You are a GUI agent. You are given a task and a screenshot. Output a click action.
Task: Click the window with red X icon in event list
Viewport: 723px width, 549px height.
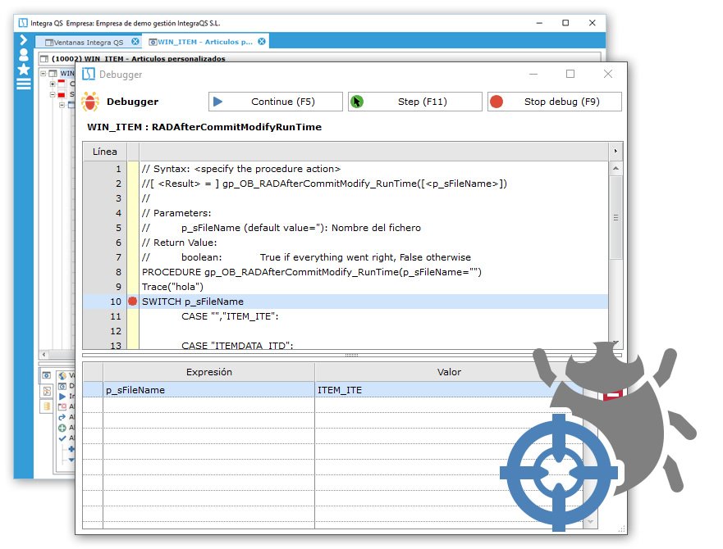pos(62,406)
